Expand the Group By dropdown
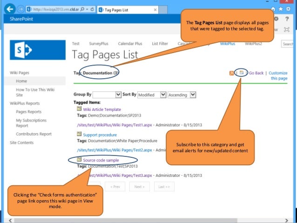 click(x=107, y=95)
